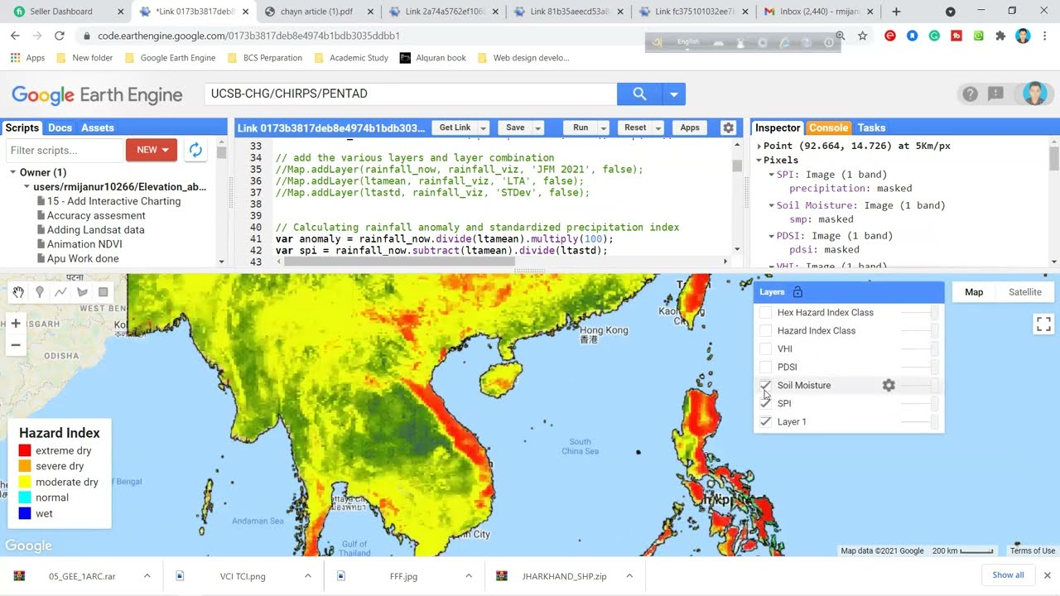Enable the VHI layer checkbox
Image resolution: width=1060 pixels, height=596 pixels.
tap(765, 349)
